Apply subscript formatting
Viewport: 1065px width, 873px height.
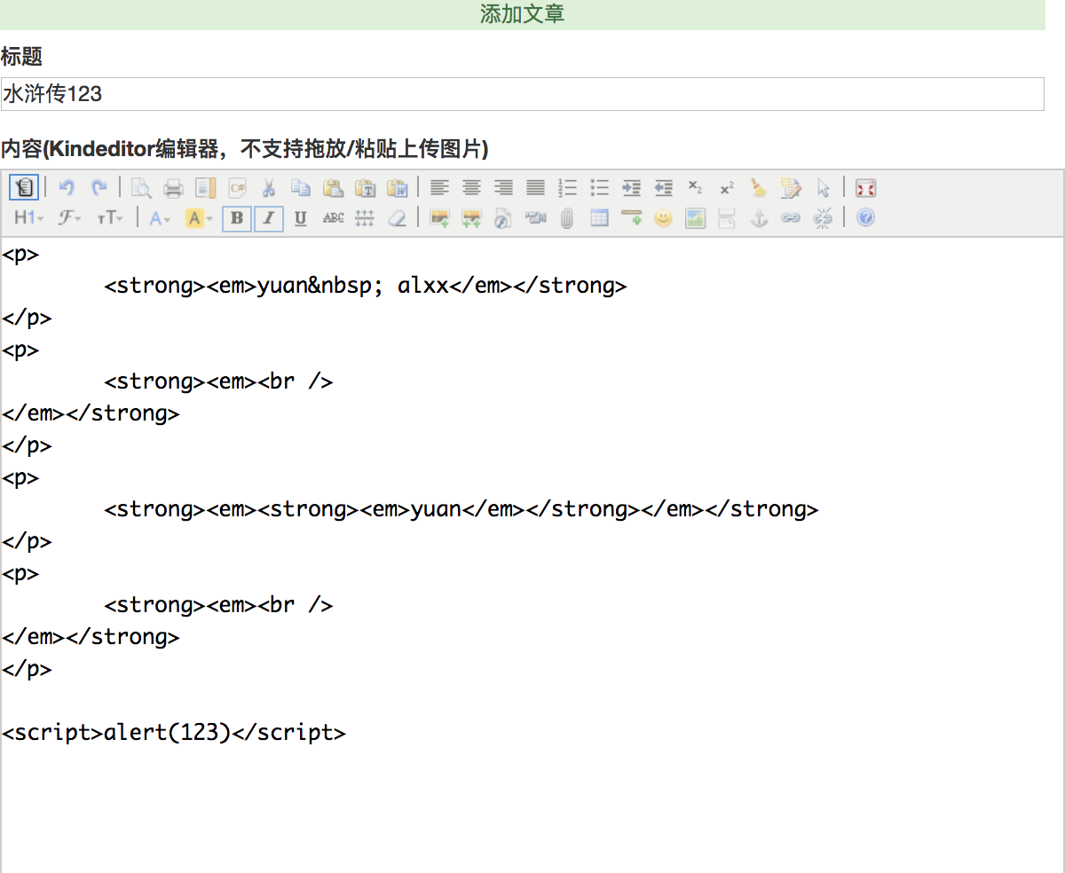tap(695, 187)
